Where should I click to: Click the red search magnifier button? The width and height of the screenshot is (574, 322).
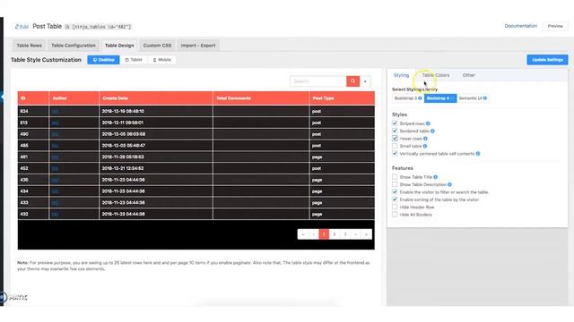[352, 81]
